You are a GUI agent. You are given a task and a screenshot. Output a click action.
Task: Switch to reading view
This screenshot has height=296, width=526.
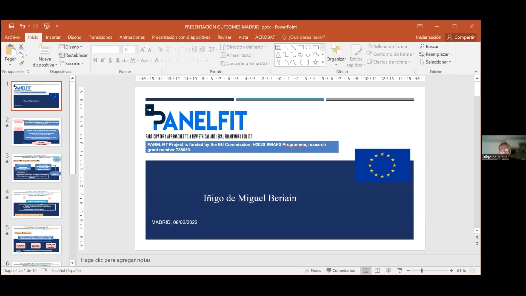pyautogui.click(x=388, y=271)
